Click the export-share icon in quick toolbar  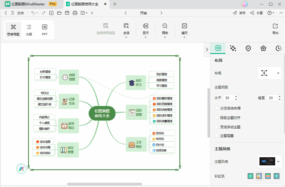tap(83, 13)
